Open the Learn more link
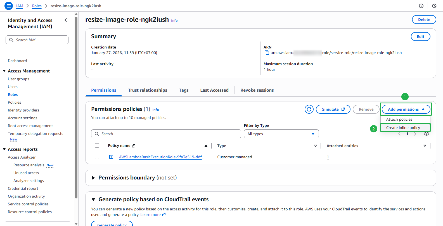The height and width of the screenshot is (226, 443). (x=153, y=215)
